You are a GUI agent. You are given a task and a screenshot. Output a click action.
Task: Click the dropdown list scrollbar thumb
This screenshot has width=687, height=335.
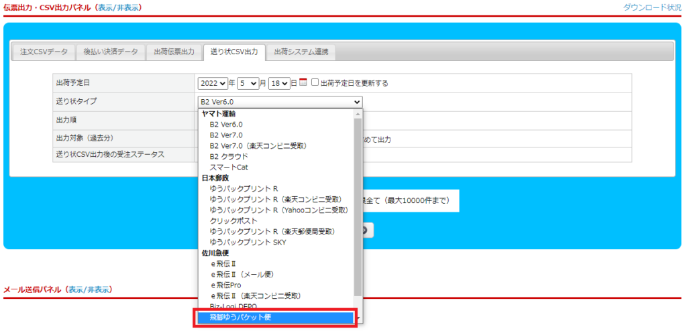(358, 206)
